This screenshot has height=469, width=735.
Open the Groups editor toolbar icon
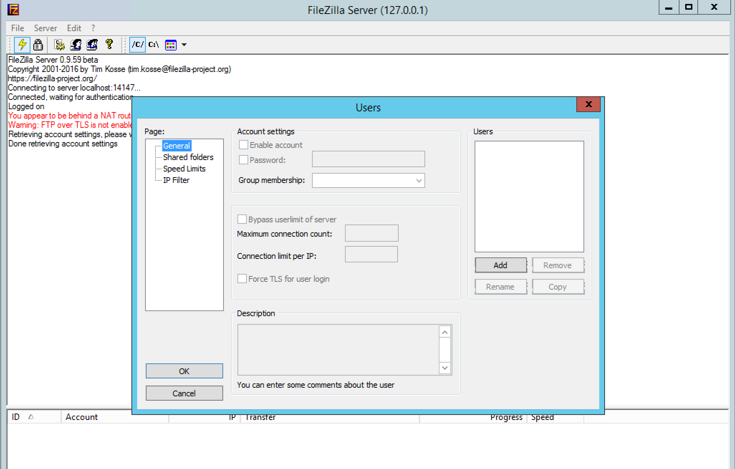(92, 45)
